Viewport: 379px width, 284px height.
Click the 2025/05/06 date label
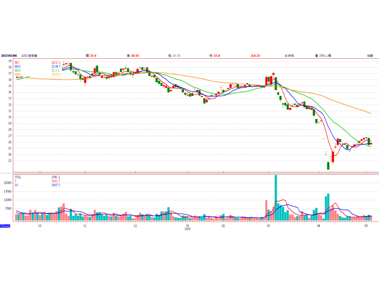[x=9, y=55]
